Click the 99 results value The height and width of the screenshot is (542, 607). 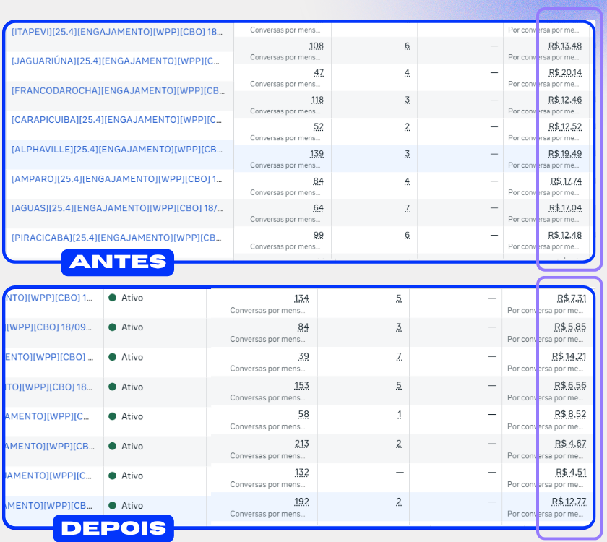coord(319,236)
